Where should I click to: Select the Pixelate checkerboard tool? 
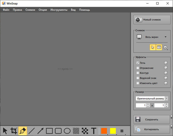coord(85,131)
